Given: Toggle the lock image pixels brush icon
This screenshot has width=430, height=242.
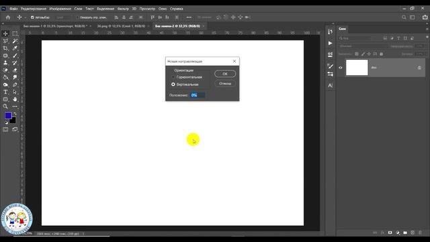Looking at the screenshot, I should pos(363,54).
